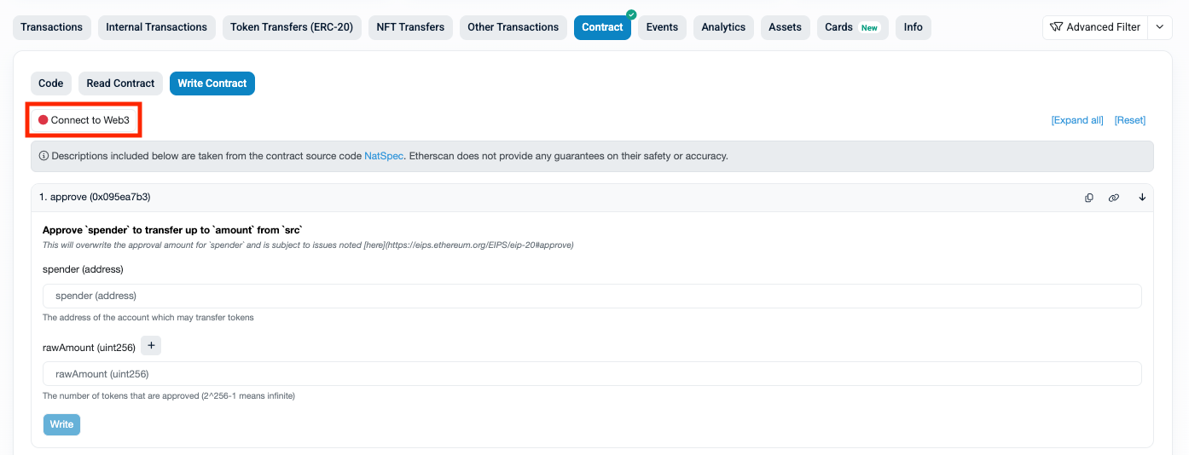This screenshot has width=1189, height=455.
Task: Click the approve (0x095ea7b3) header row
Action: (592, 197)
